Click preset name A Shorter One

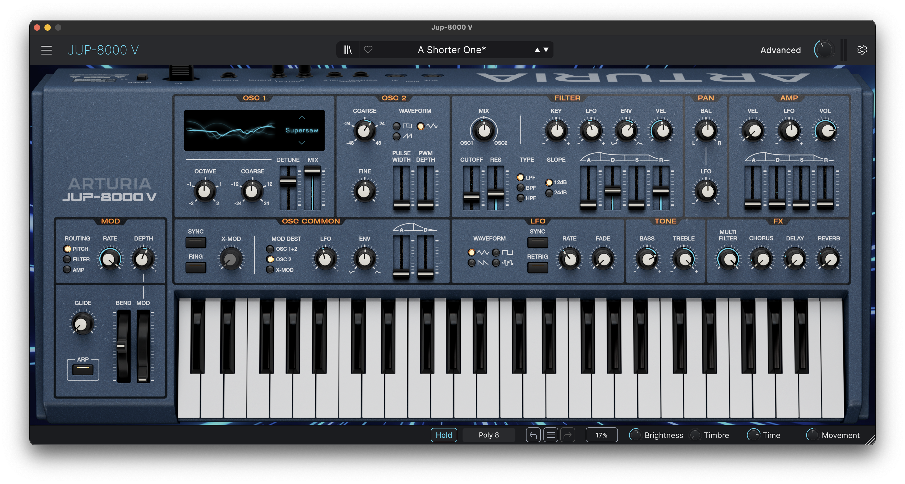[451, 50]
